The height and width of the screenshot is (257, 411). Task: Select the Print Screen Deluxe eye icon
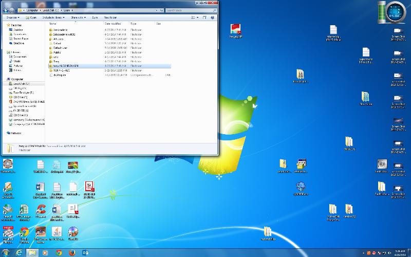pyautogui.click(x=41, y=235)
